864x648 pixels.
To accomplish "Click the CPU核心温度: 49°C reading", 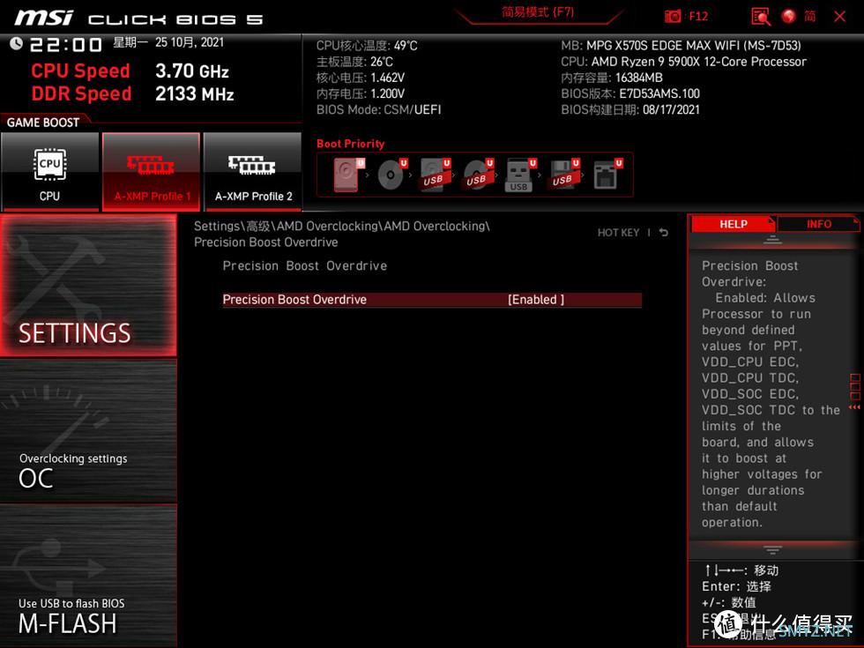I will 367,45.
